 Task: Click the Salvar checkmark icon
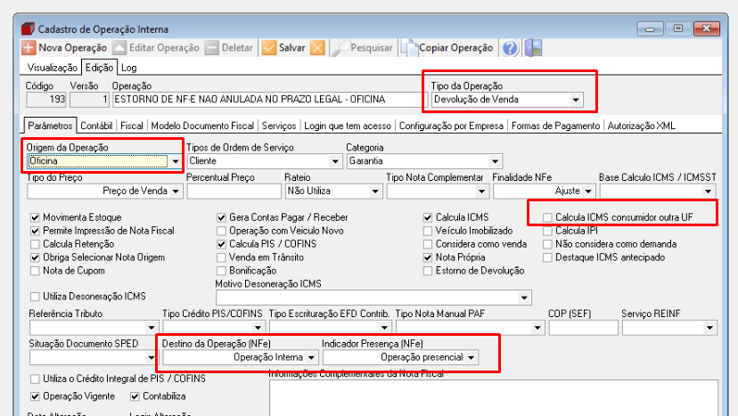[x=269, y=47]
